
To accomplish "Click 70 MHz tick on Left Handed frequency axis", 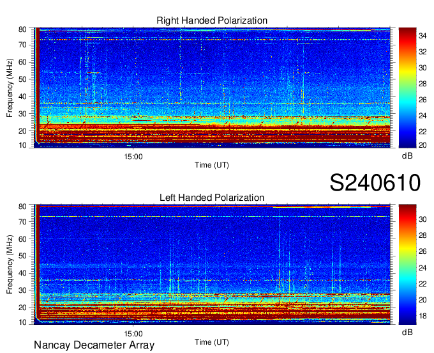I will click(22, 222).
